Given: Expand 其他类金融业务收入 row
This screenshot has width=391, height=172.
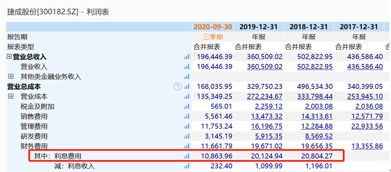Looking at the screenshot, I should click(11, 76).
